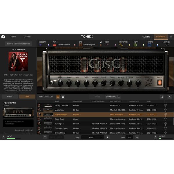Click the Facing The Dark artist avatar
Screen dimensions: 174x174
39,106
